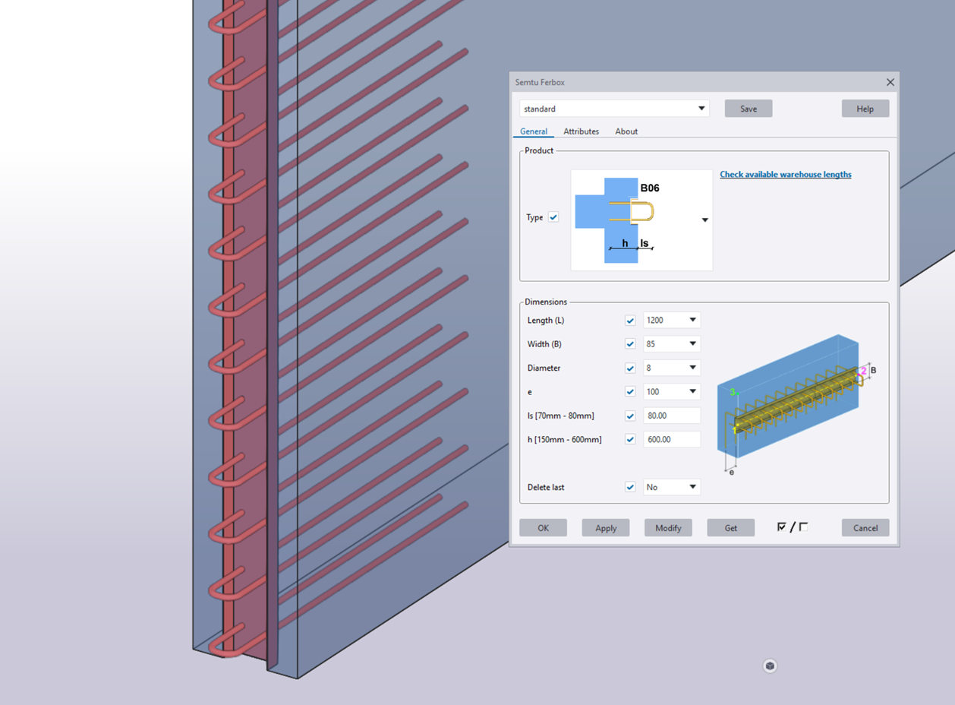The image size is (955, 705).
Task: Switch to the Attributes tab
Action: click(581, 131)
